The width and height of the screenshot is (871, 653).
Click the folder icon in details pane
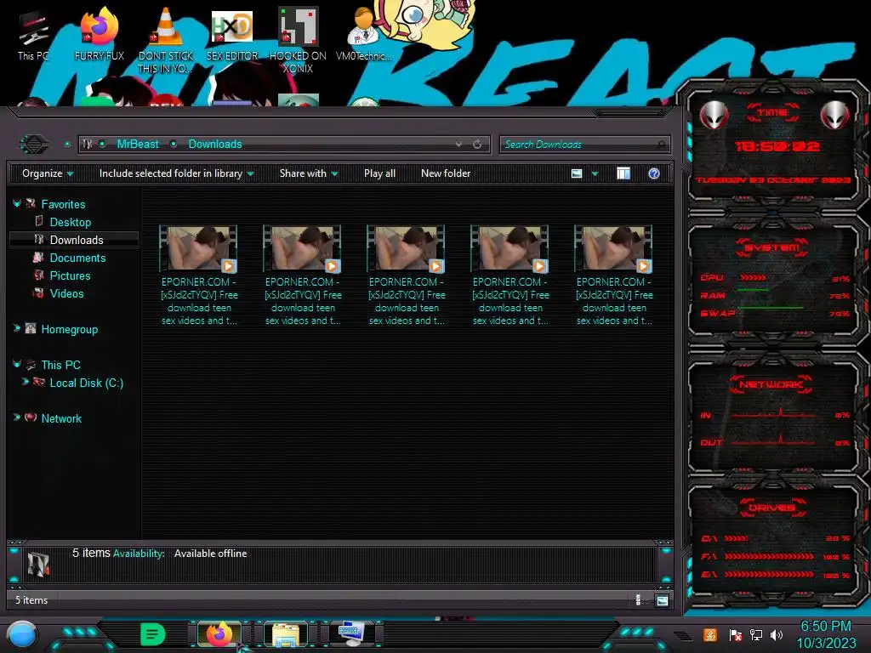38,565
